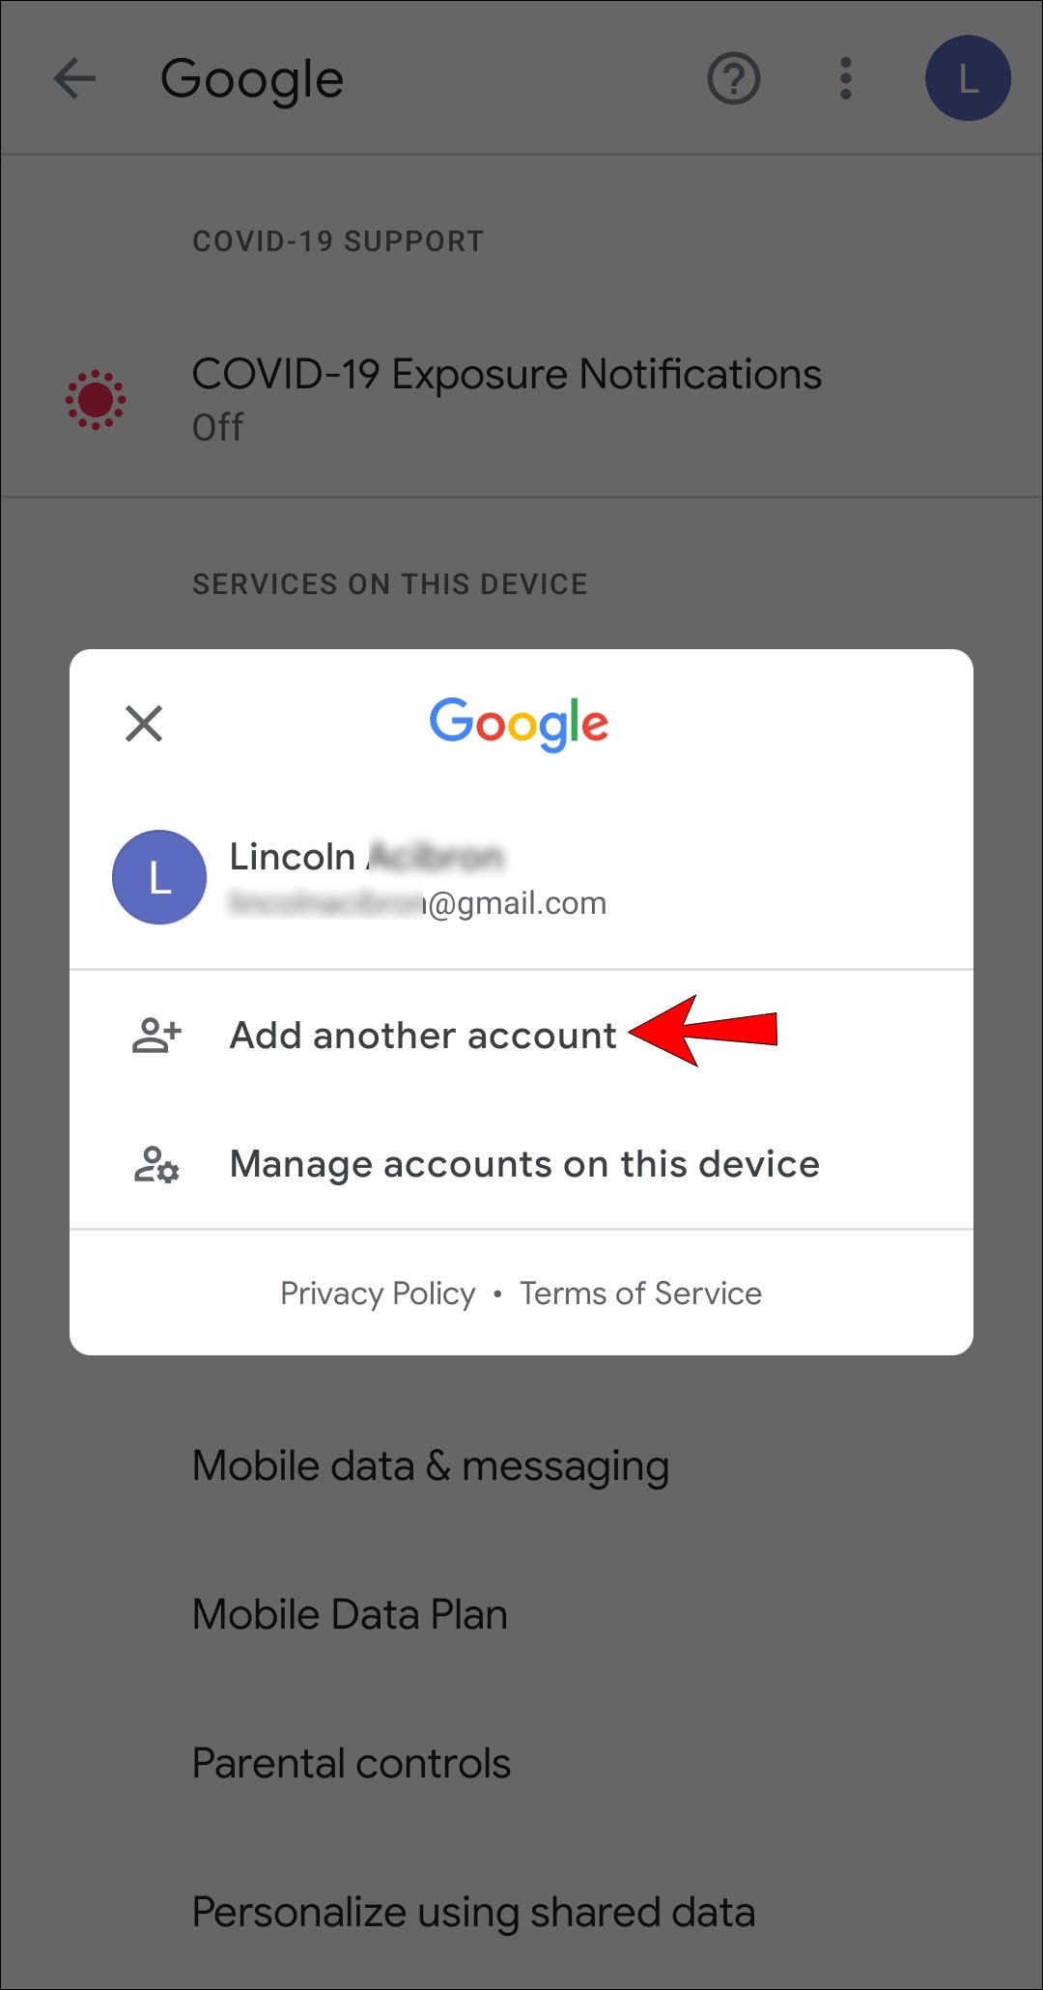Open Mobile data & messaging

pyautogui.click(x=521, y=1466)
